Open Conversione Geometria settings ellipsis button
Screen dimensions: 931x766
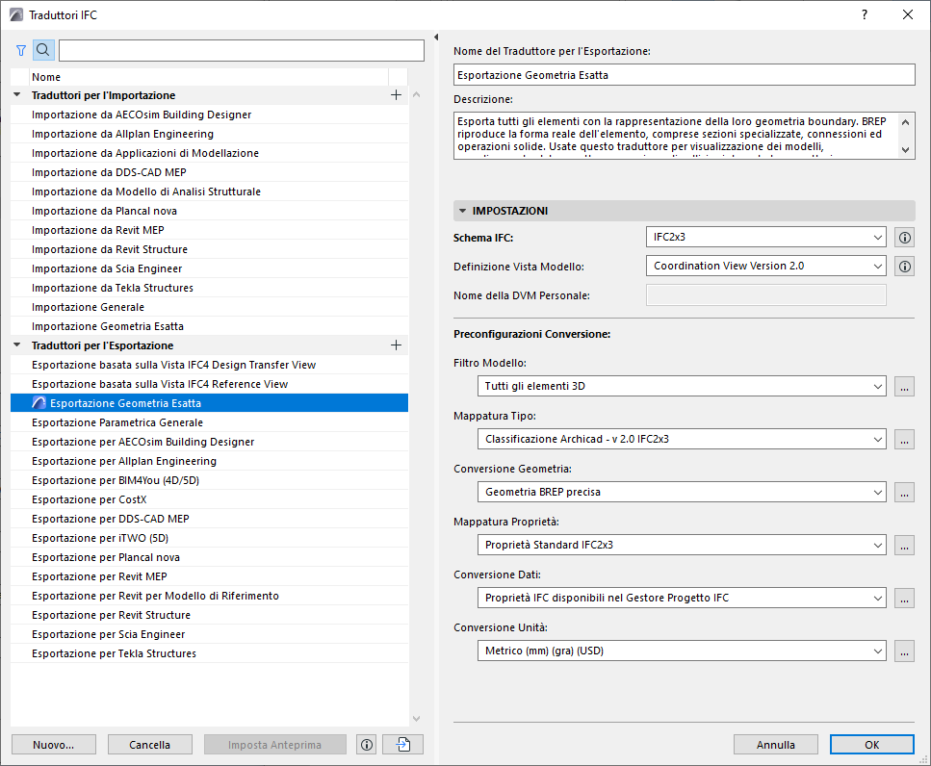tap(904, 492)
